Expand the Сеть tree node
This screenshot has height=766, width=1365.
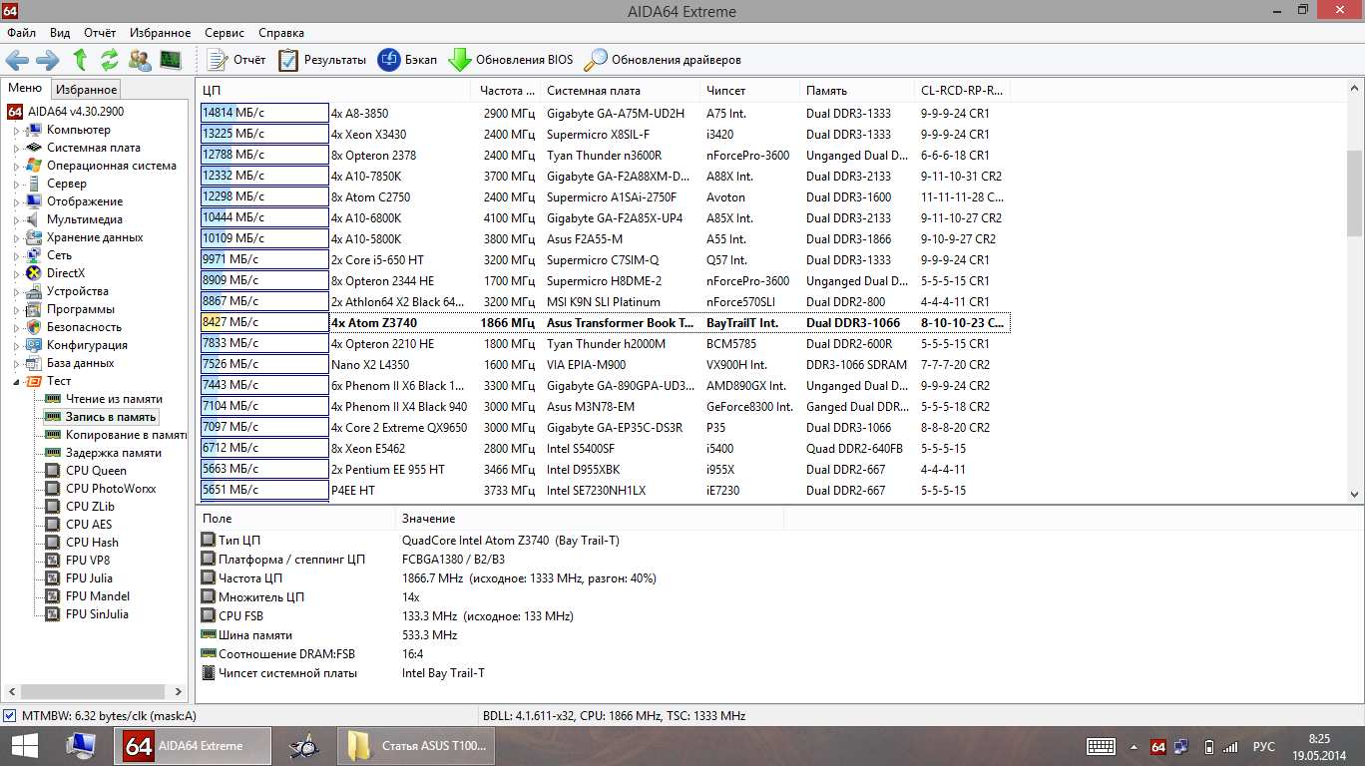pos(16,255)
